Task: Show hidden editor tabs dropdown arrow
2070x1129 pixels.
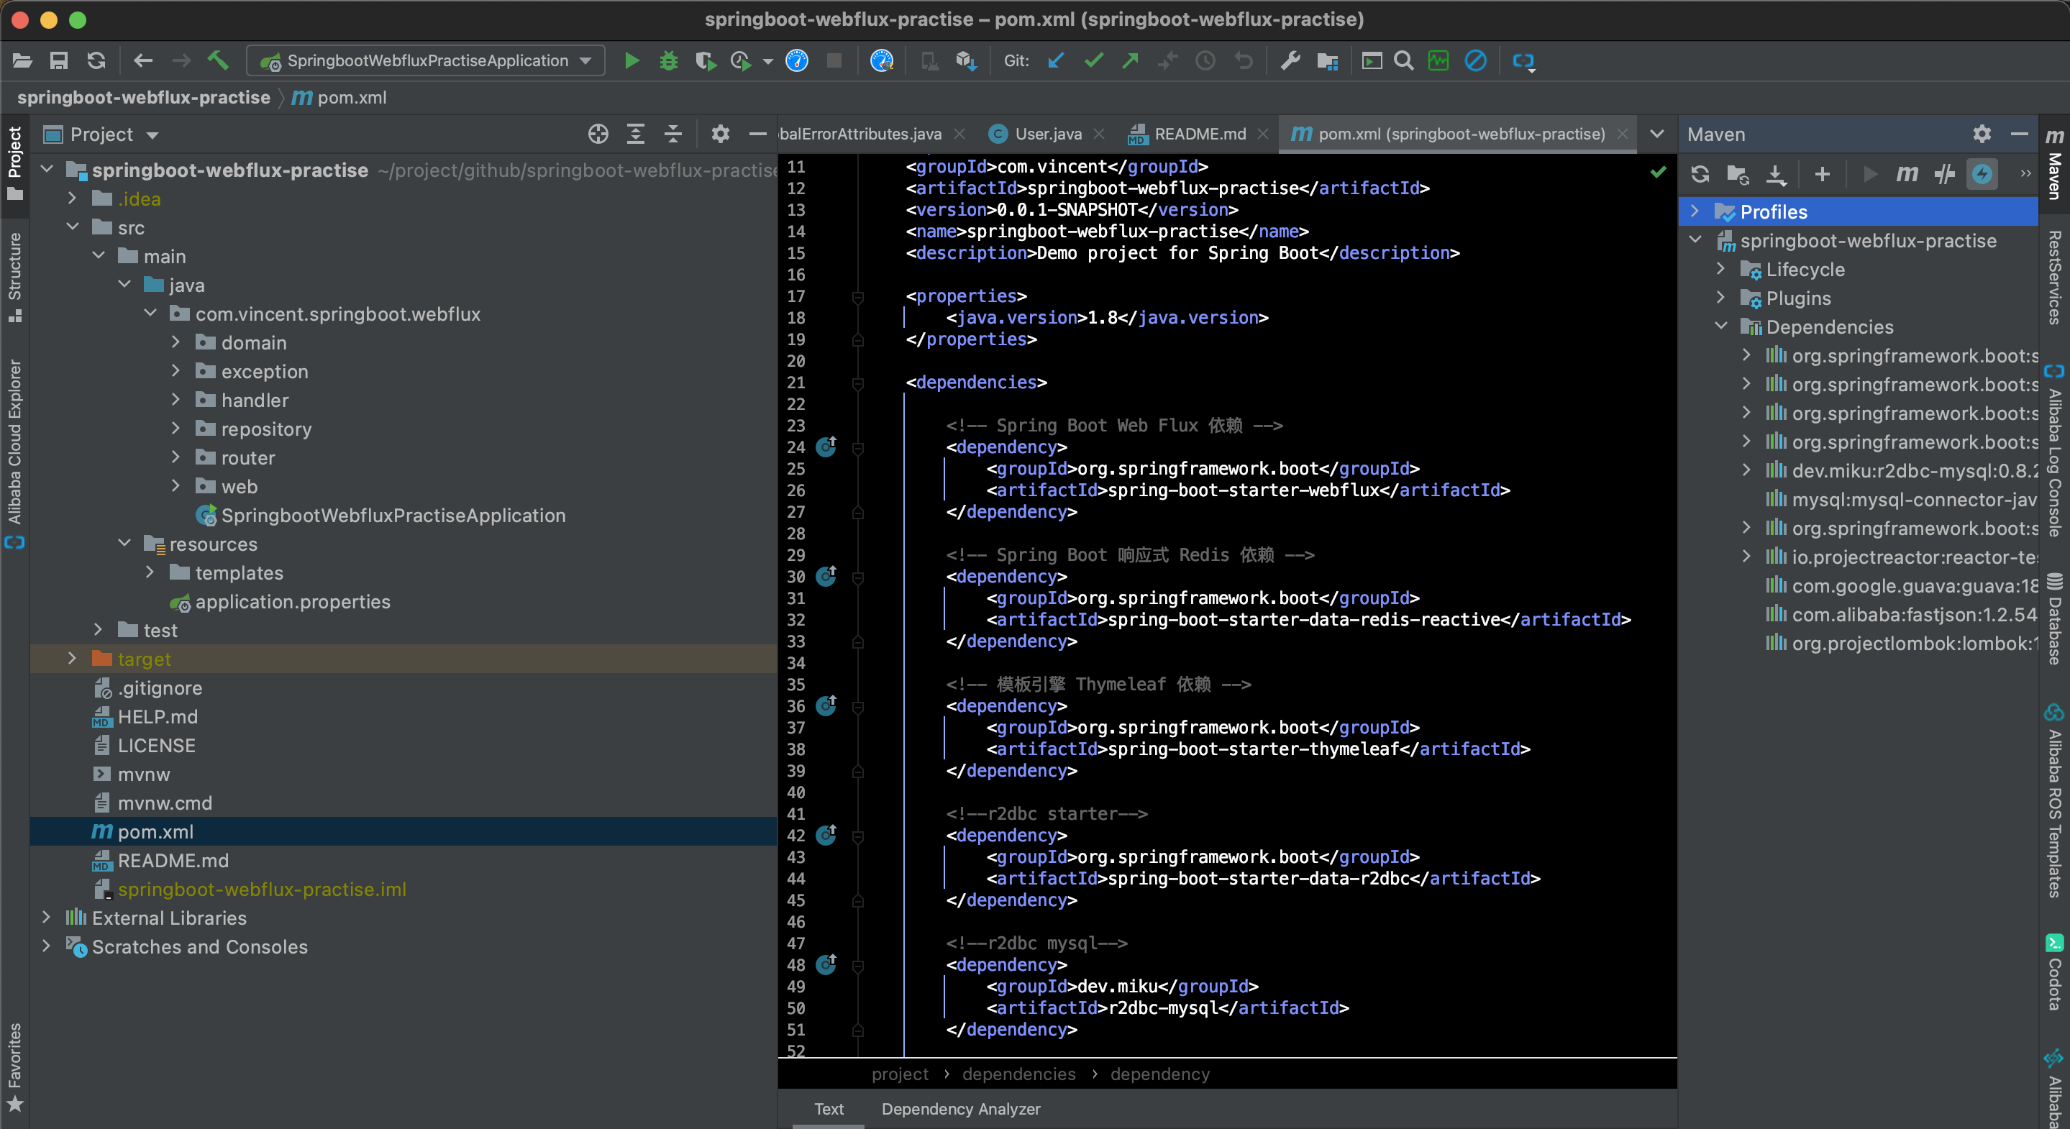Action: click(x=1657, y=134)
